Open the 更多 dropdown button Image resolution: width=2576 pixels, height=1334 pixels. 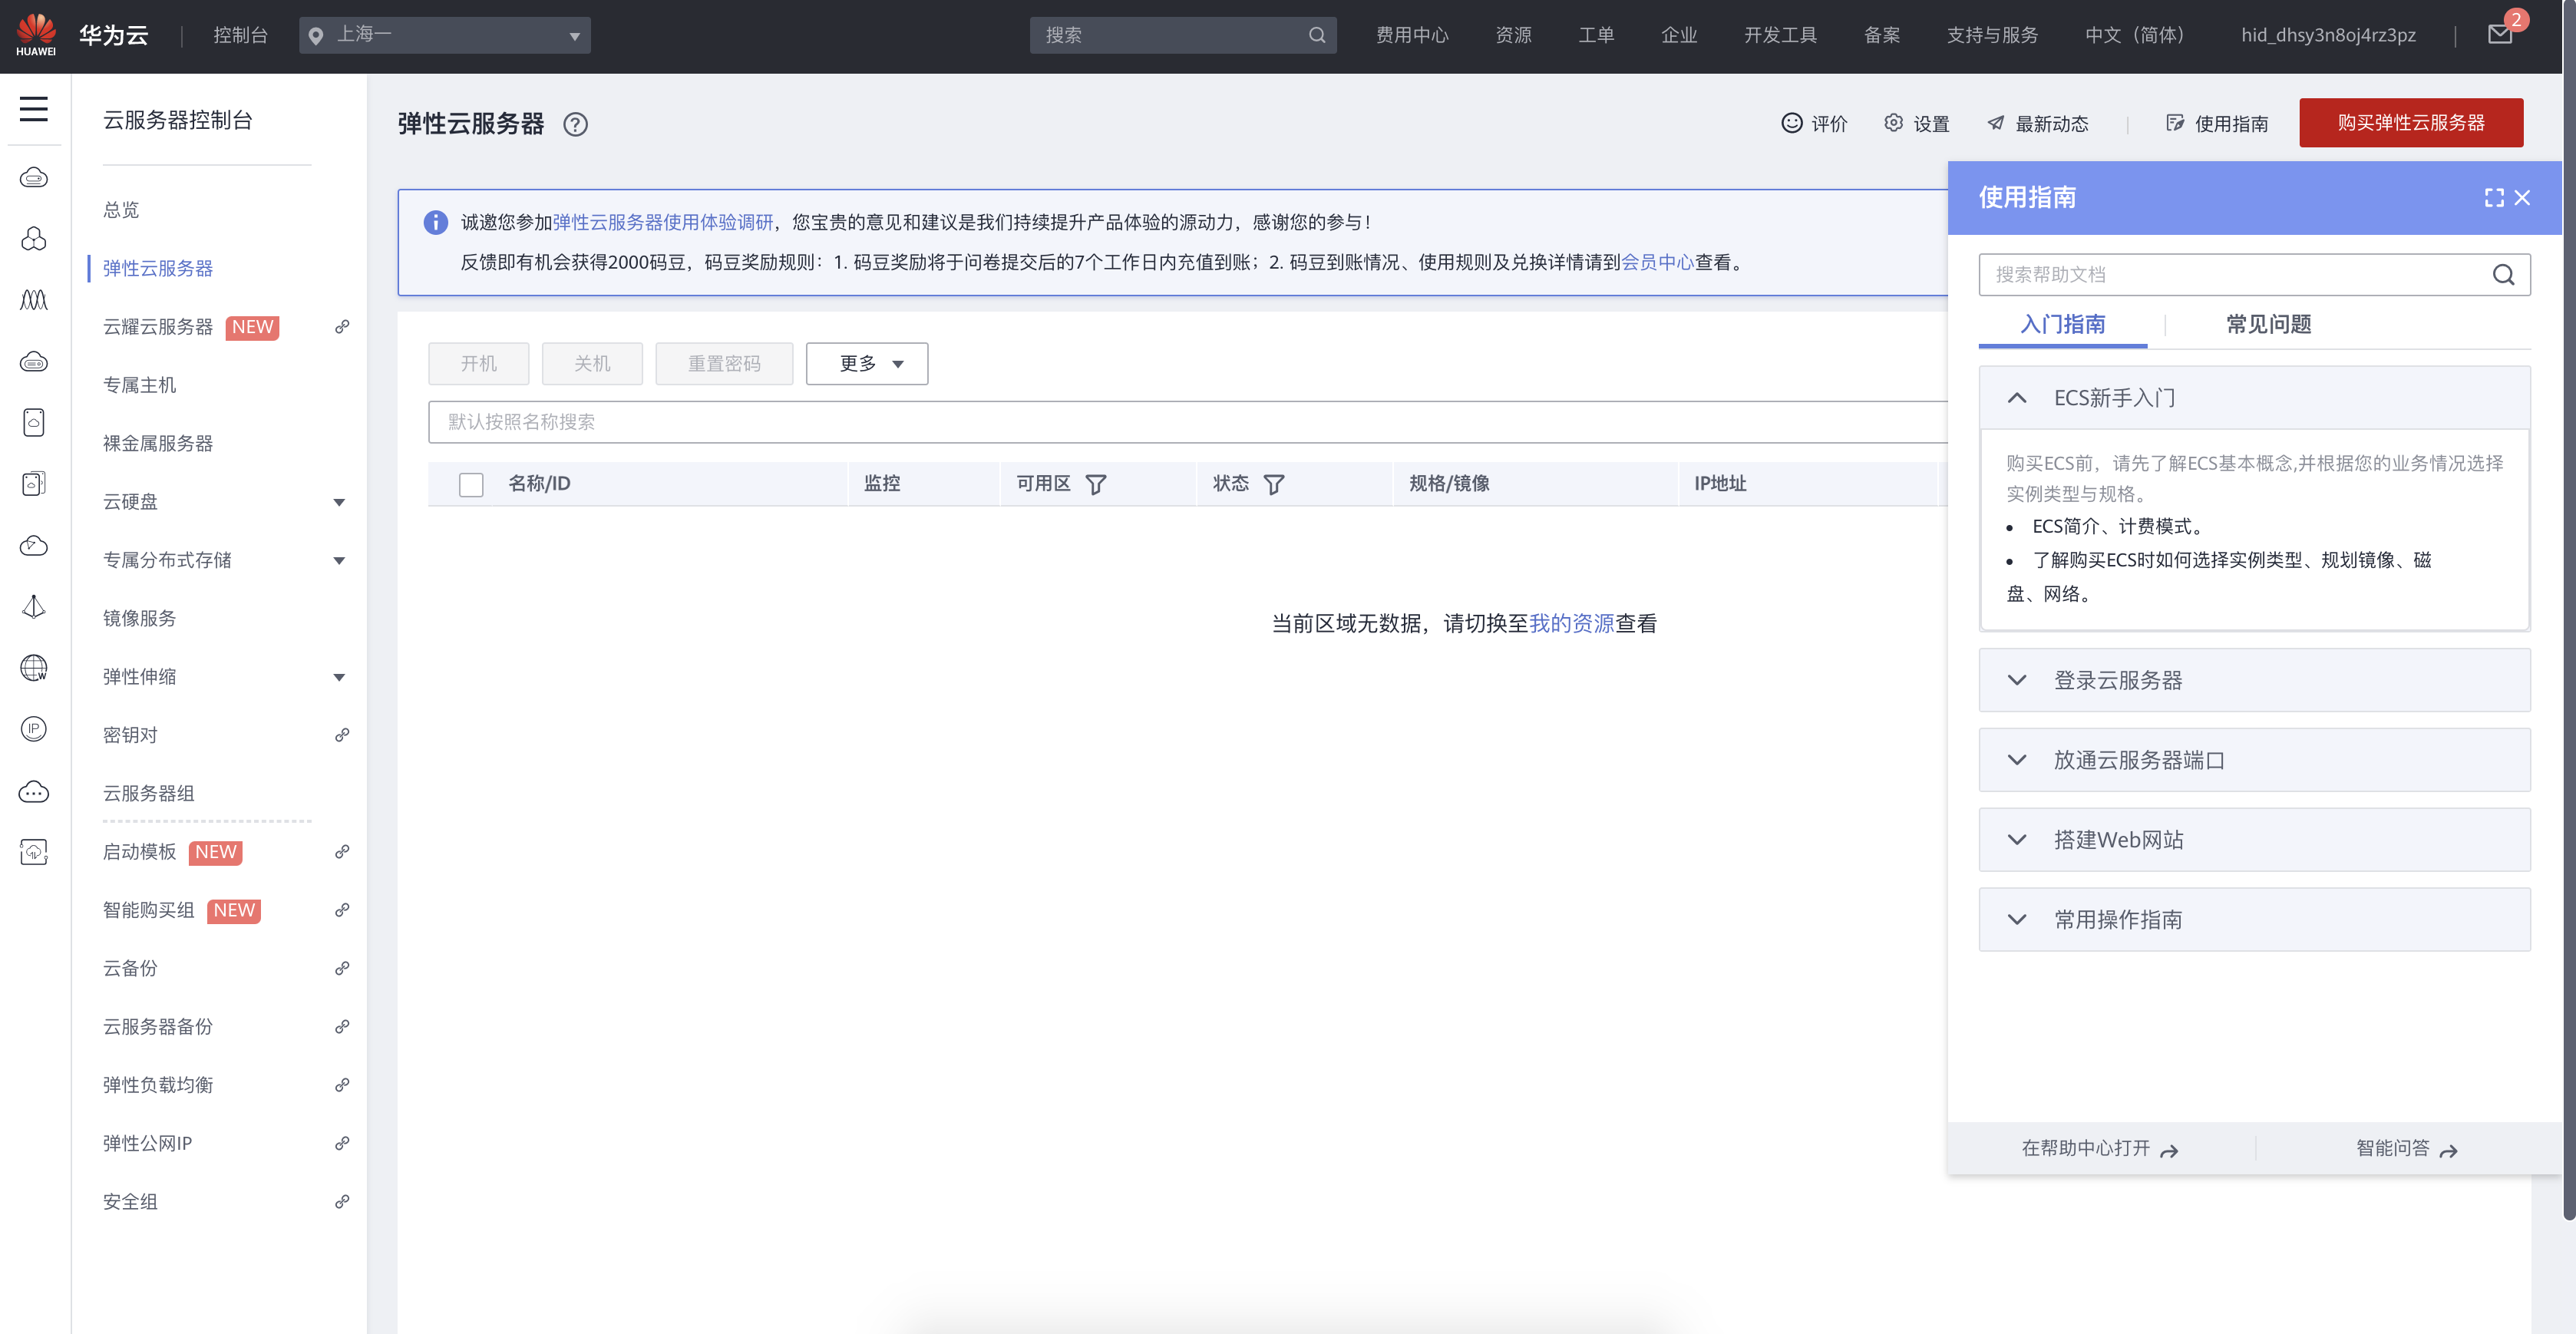click(867, 364)
